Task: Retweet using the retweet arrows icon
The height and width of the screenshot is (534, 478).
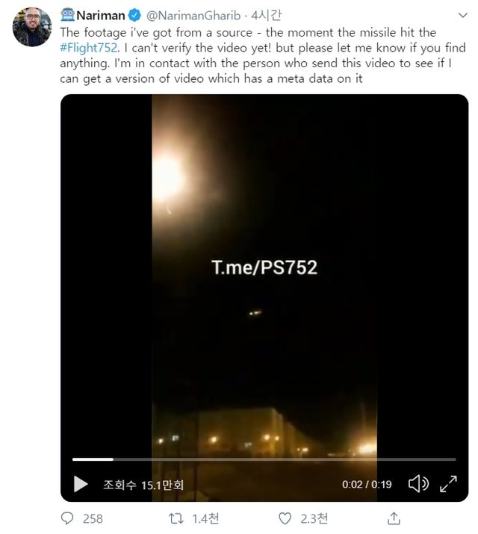Action: (176, 518)
